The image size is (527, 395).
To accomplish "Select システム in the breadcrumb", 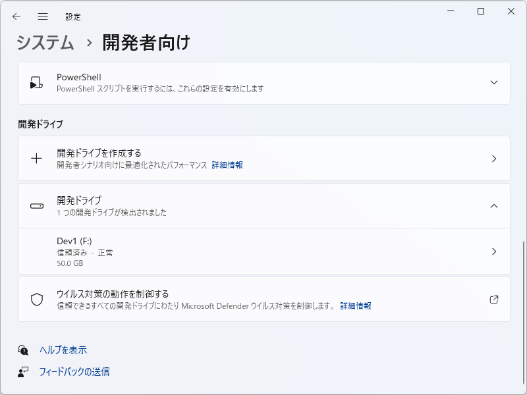I will (45, 42).
